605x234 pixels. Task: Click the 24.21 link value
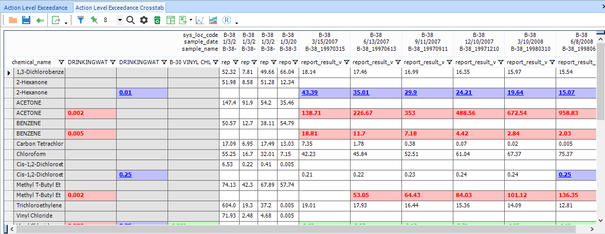[464, 92]
